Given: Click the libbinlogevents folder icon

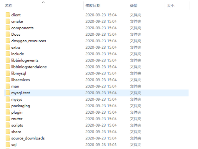Looking at the screenshot, I should tap(8, 60).
